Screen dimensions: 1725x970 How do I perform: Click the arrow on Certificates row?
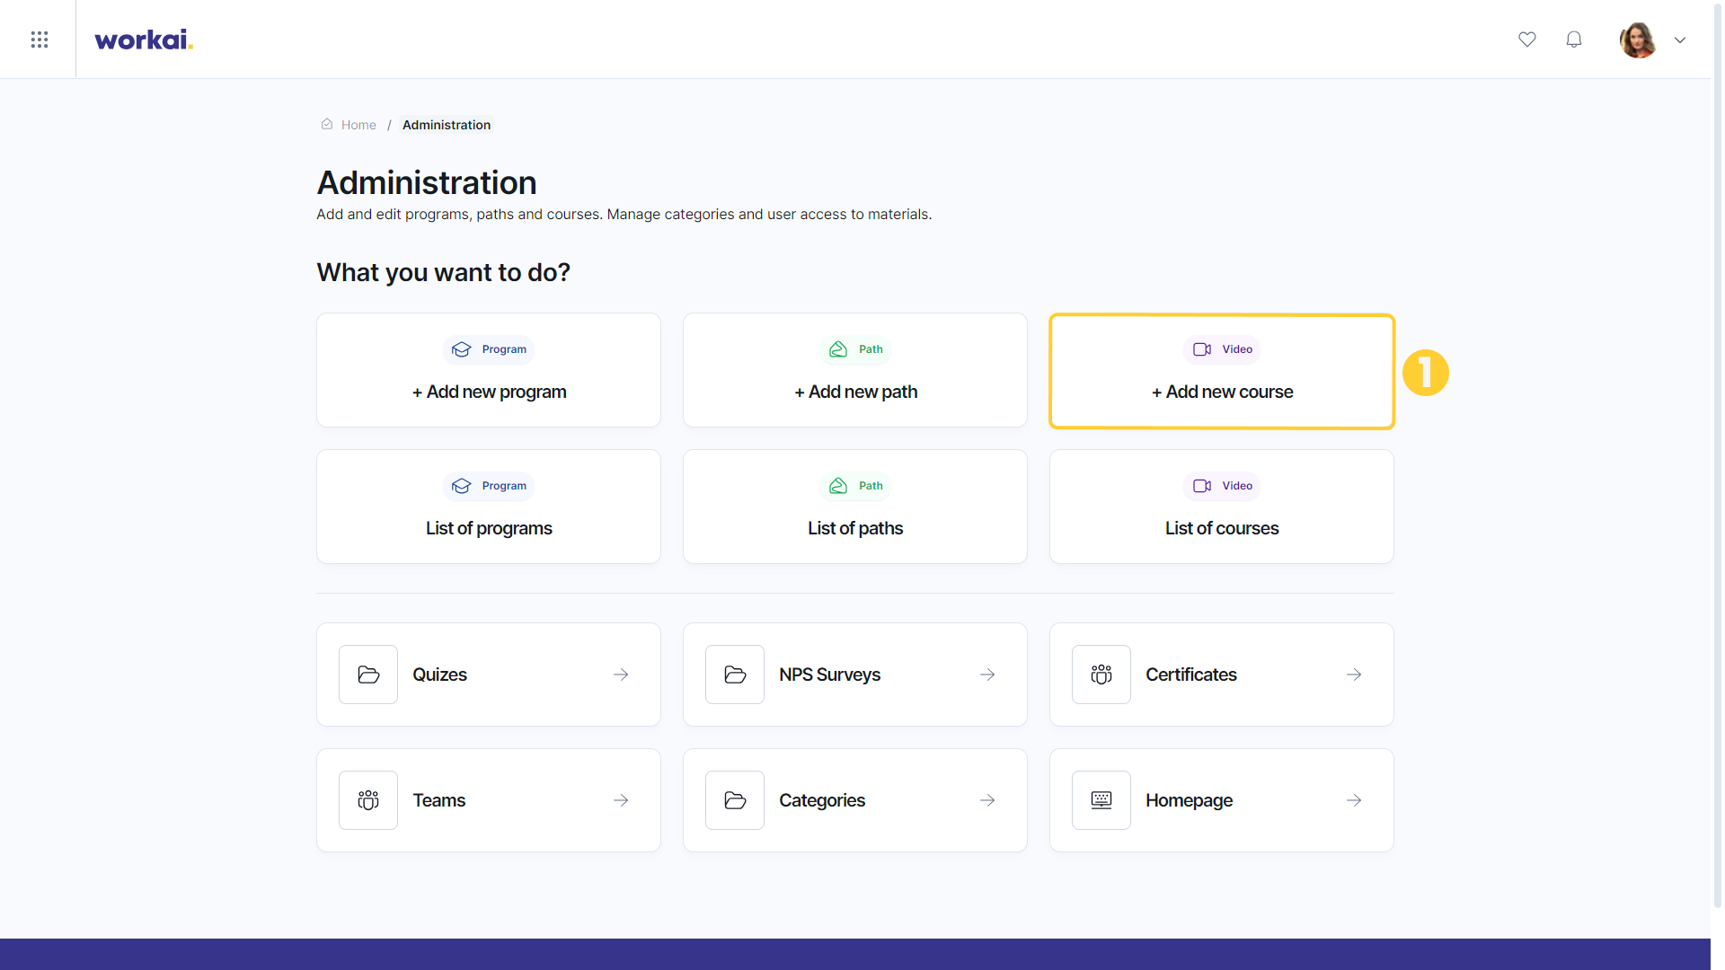[x=1354, y=675]
